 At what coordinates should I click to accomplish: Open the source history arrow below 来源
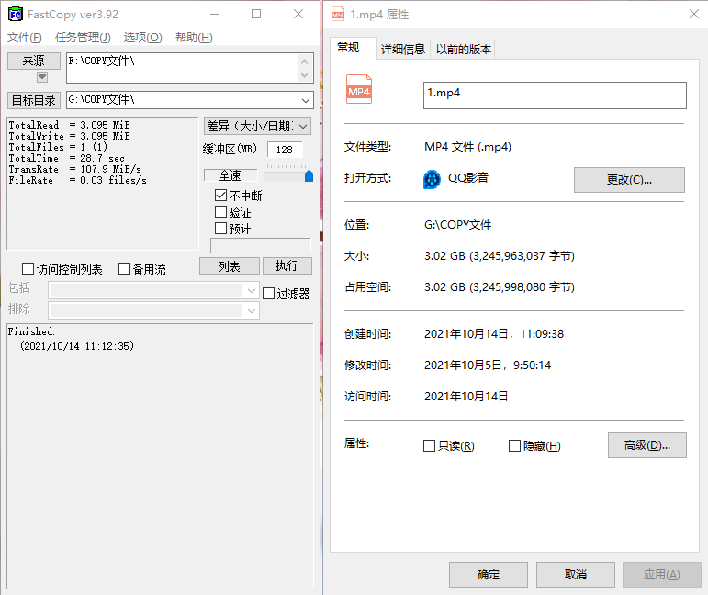pos(42,77)
